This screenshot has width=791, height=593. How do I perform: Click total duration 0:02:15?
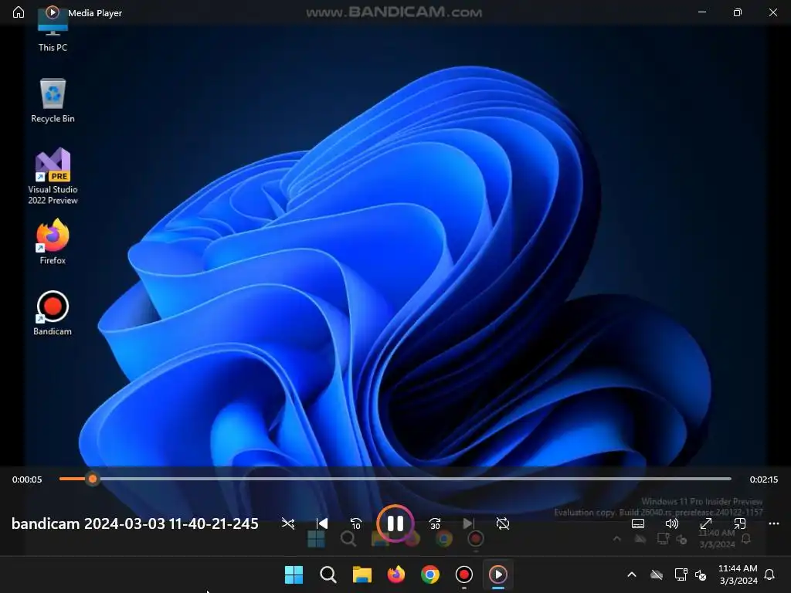coord(763,479)
